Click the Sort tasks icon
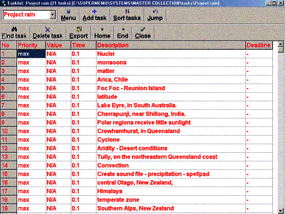This screenshot has height=214, width=285. (x=127, y=11)
